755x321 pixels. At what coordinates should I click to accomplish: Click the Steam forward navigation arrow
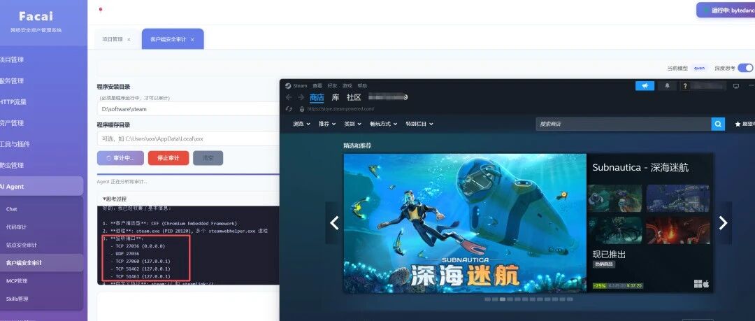[x=301, y=97]
